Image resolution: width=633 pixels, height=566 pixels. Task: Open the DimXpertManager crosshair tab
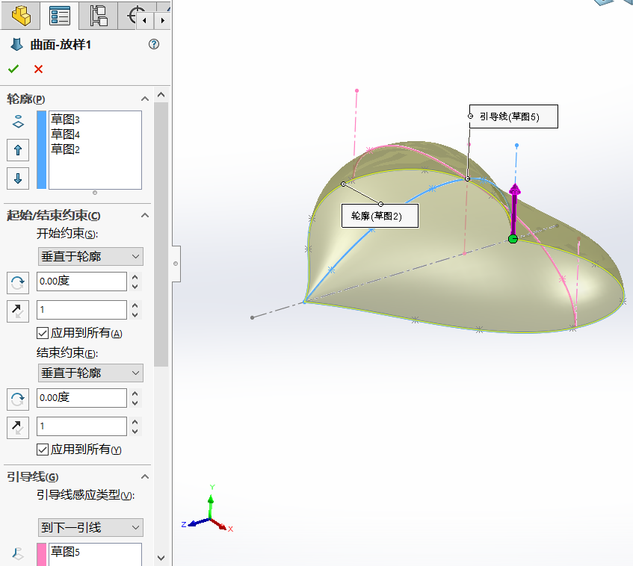132,16
